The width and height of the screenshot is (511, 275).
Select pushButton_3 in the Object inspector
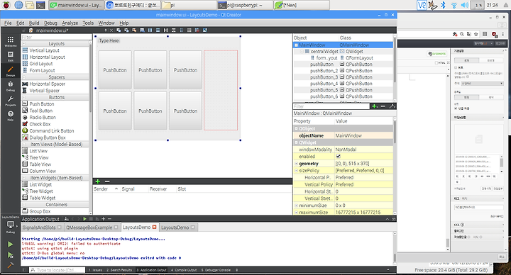coord(324,77)
